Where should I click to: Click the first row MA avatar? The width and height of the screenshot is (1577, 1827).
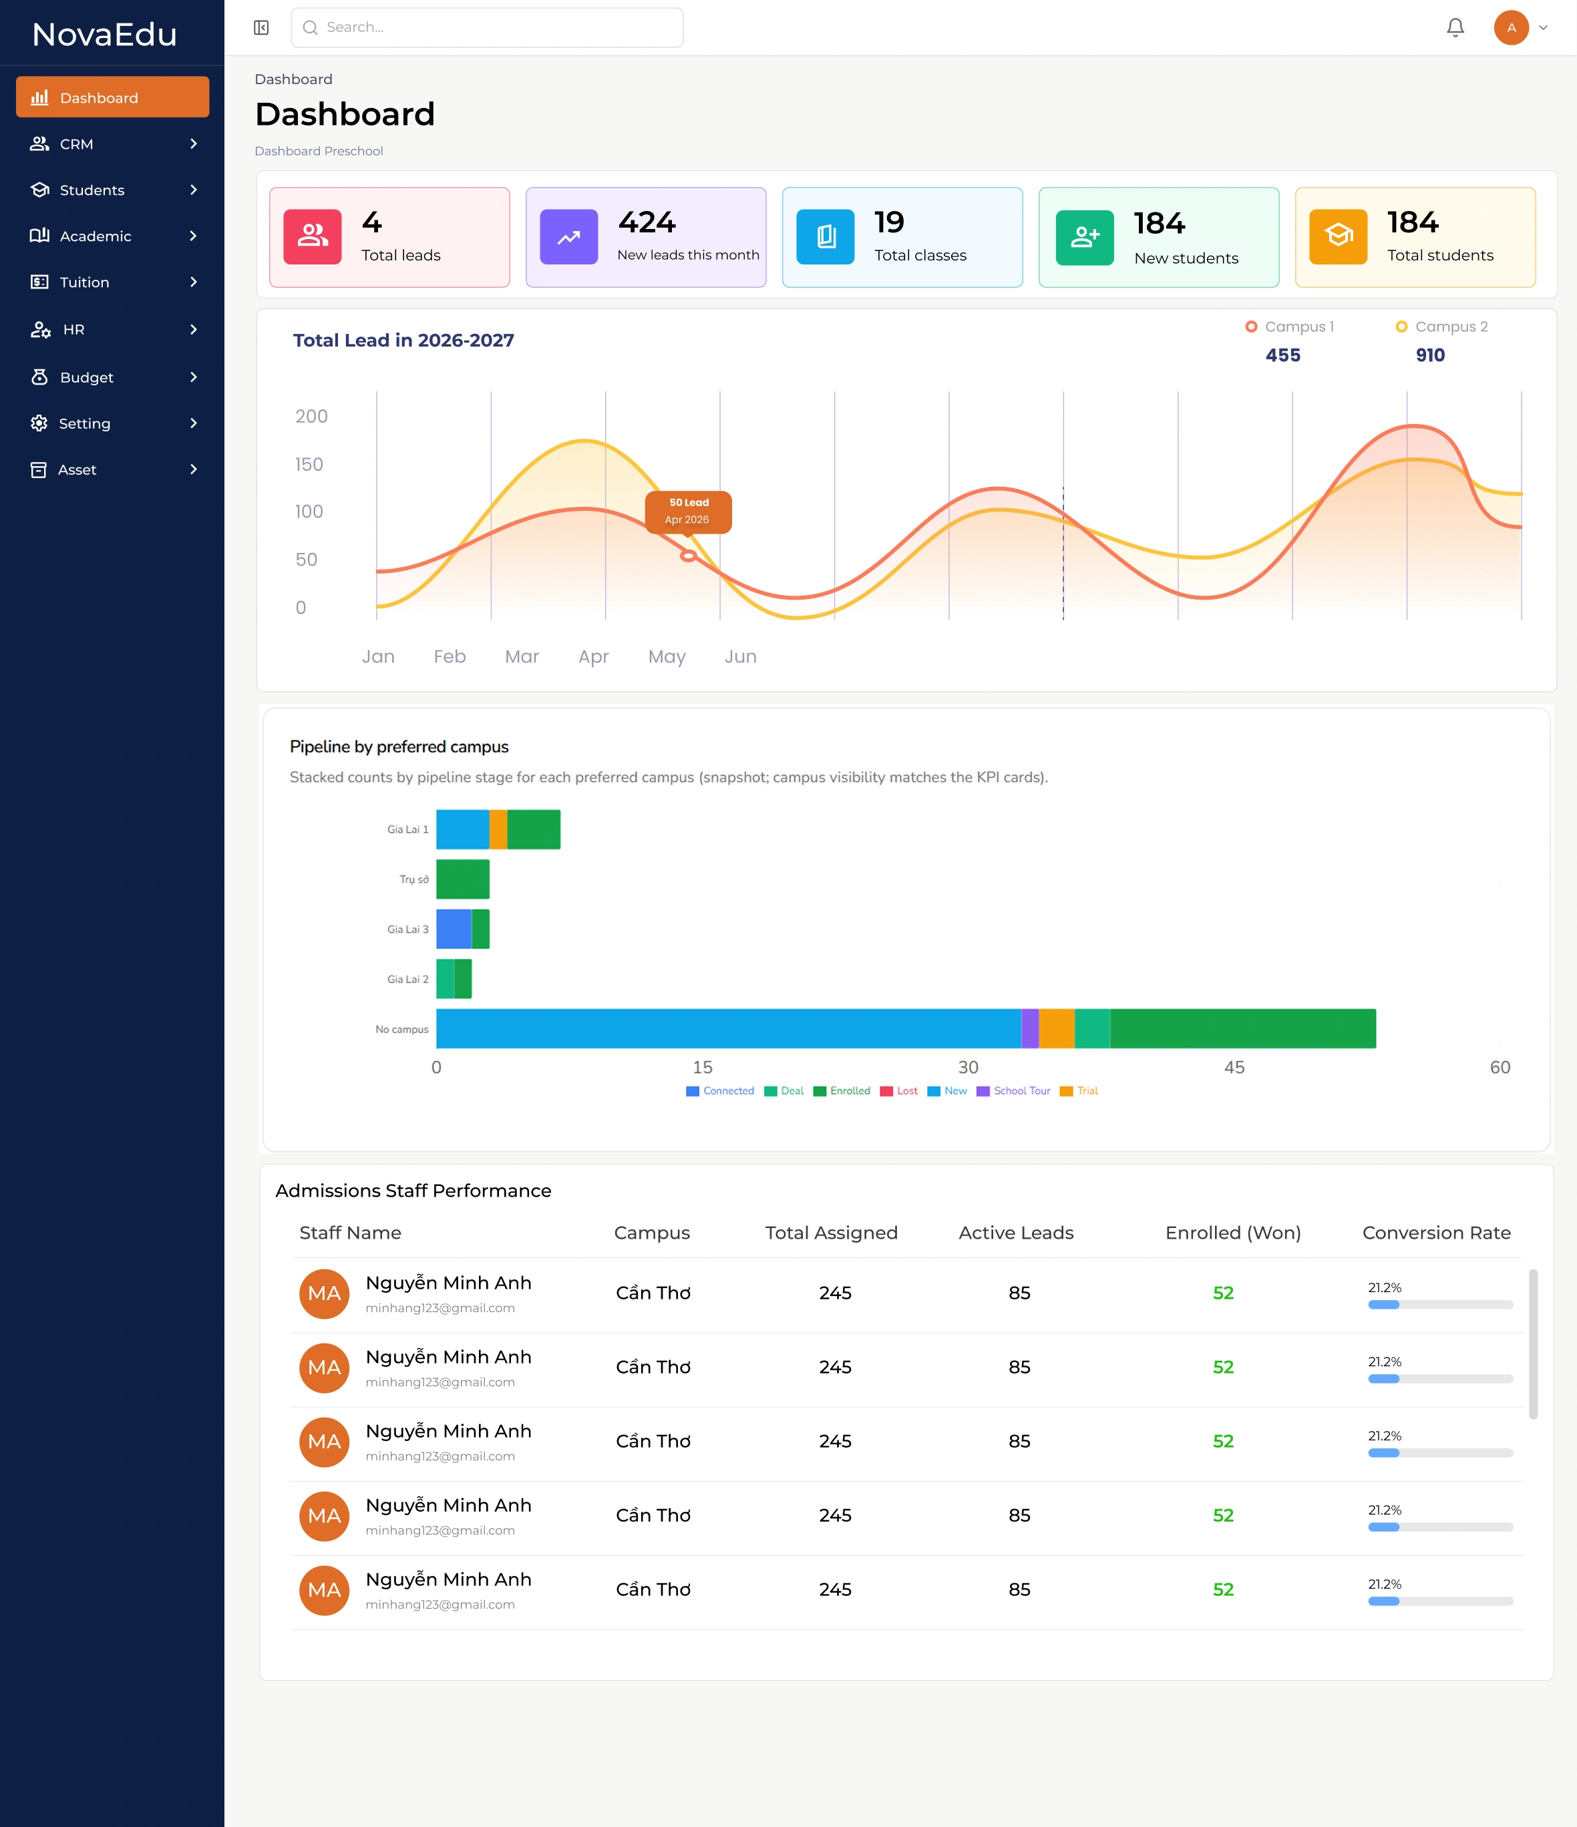[325, 1293]
